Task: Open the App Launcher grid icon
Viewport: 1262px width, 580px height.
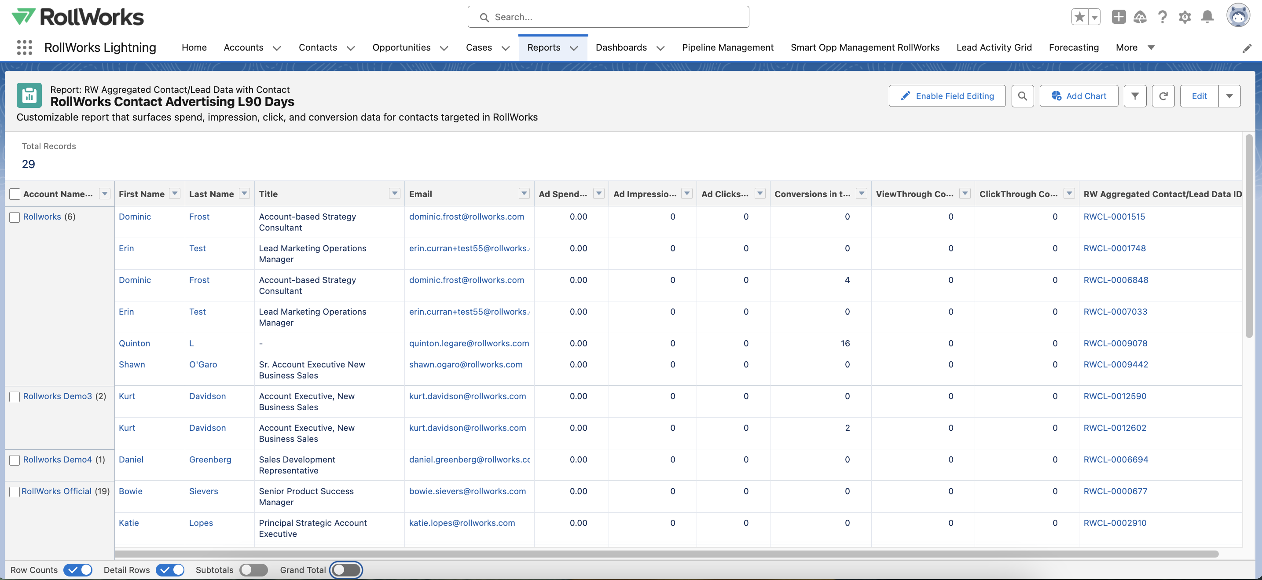Action: click(x=24, y=48)
